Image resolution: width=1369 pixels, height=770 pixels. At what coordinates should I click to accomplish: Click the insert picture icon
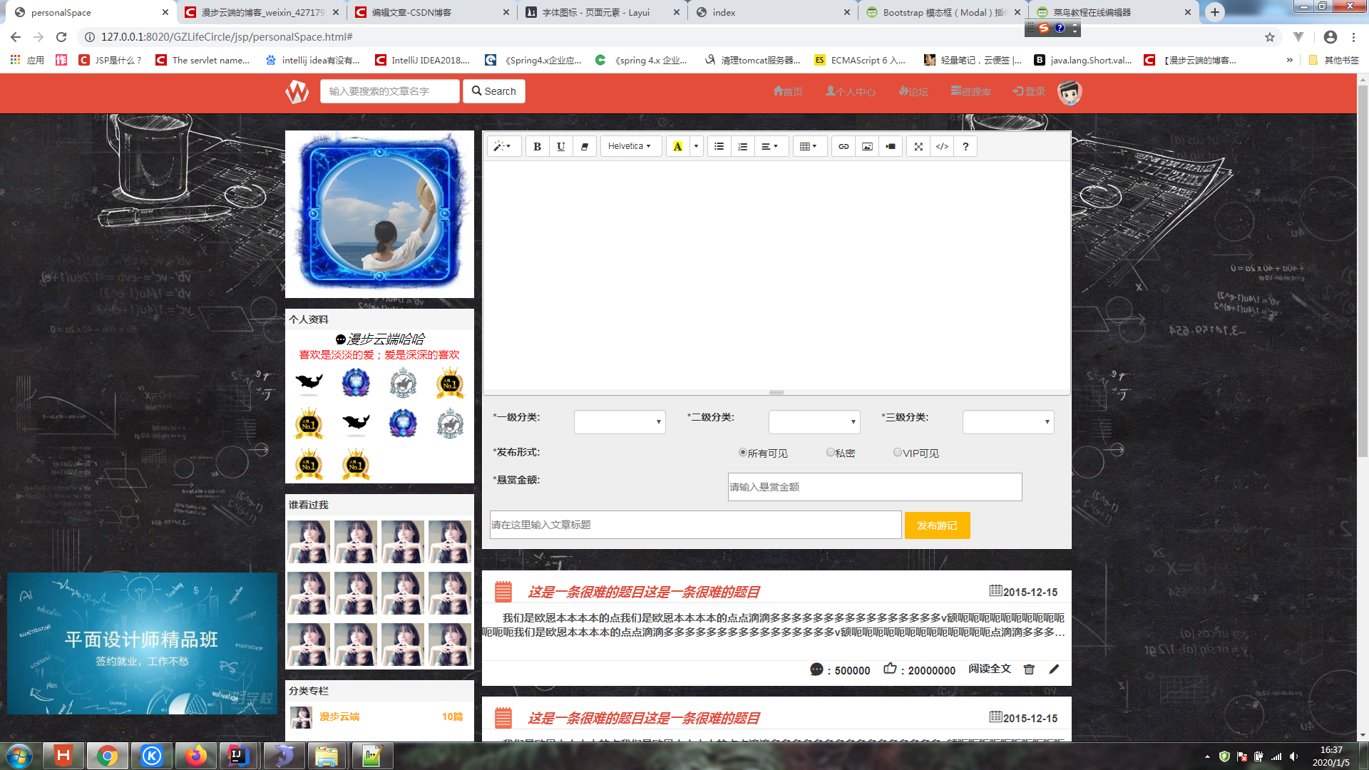click(x=867, y=147)
